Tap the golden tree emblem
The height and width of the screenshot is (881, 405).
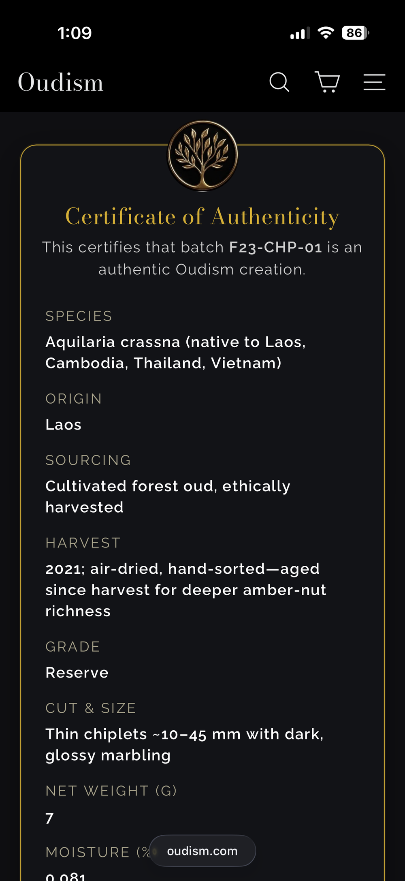[x=202, y=156]
